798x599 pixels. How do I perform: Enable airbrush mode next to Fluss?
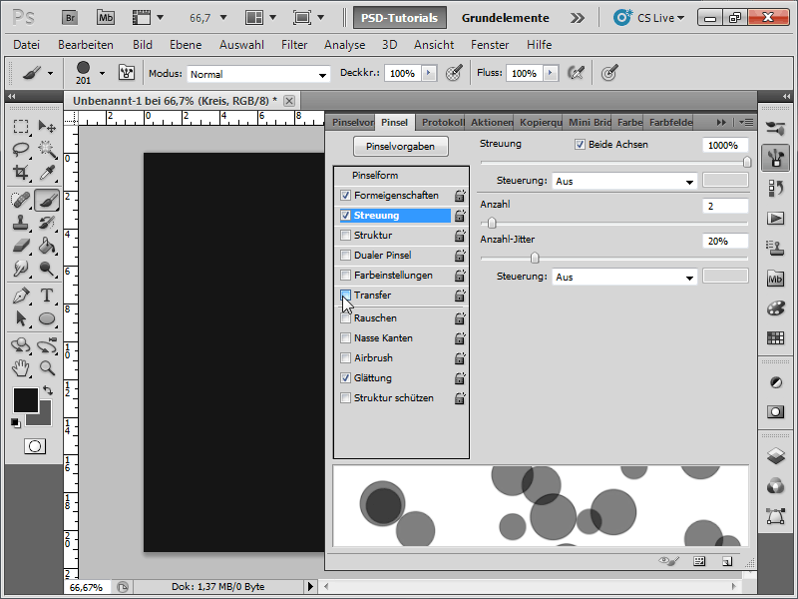[x=576, y=73]
